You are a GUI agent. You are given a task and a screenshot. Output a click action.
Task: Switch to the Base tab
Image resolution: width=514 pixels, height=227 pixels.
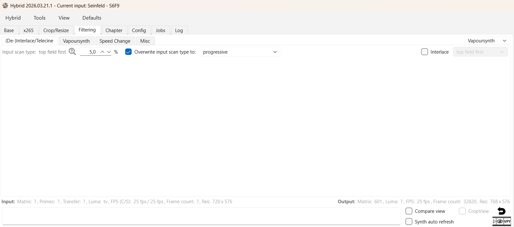pos(9,30)
